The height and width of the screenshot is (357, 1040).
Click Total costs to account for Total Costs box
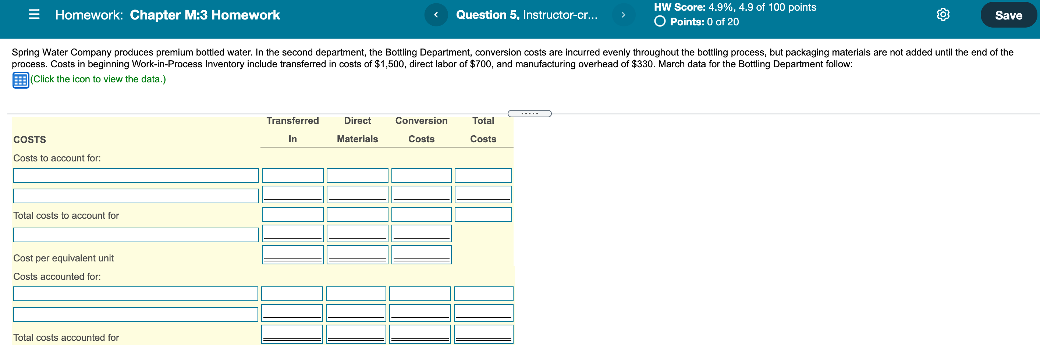tap(483, 214)
